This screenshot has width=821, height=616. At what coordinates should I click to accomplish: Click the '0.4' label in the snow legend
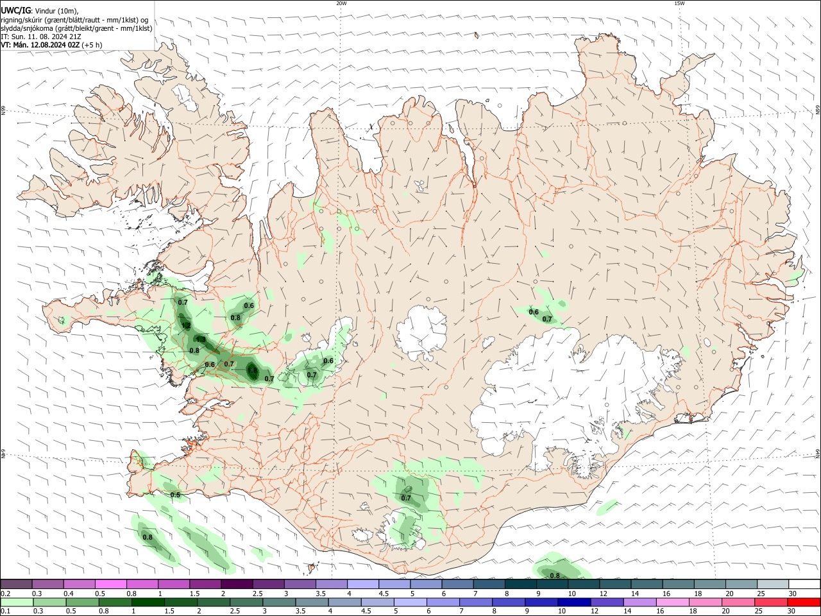(69, 594)
